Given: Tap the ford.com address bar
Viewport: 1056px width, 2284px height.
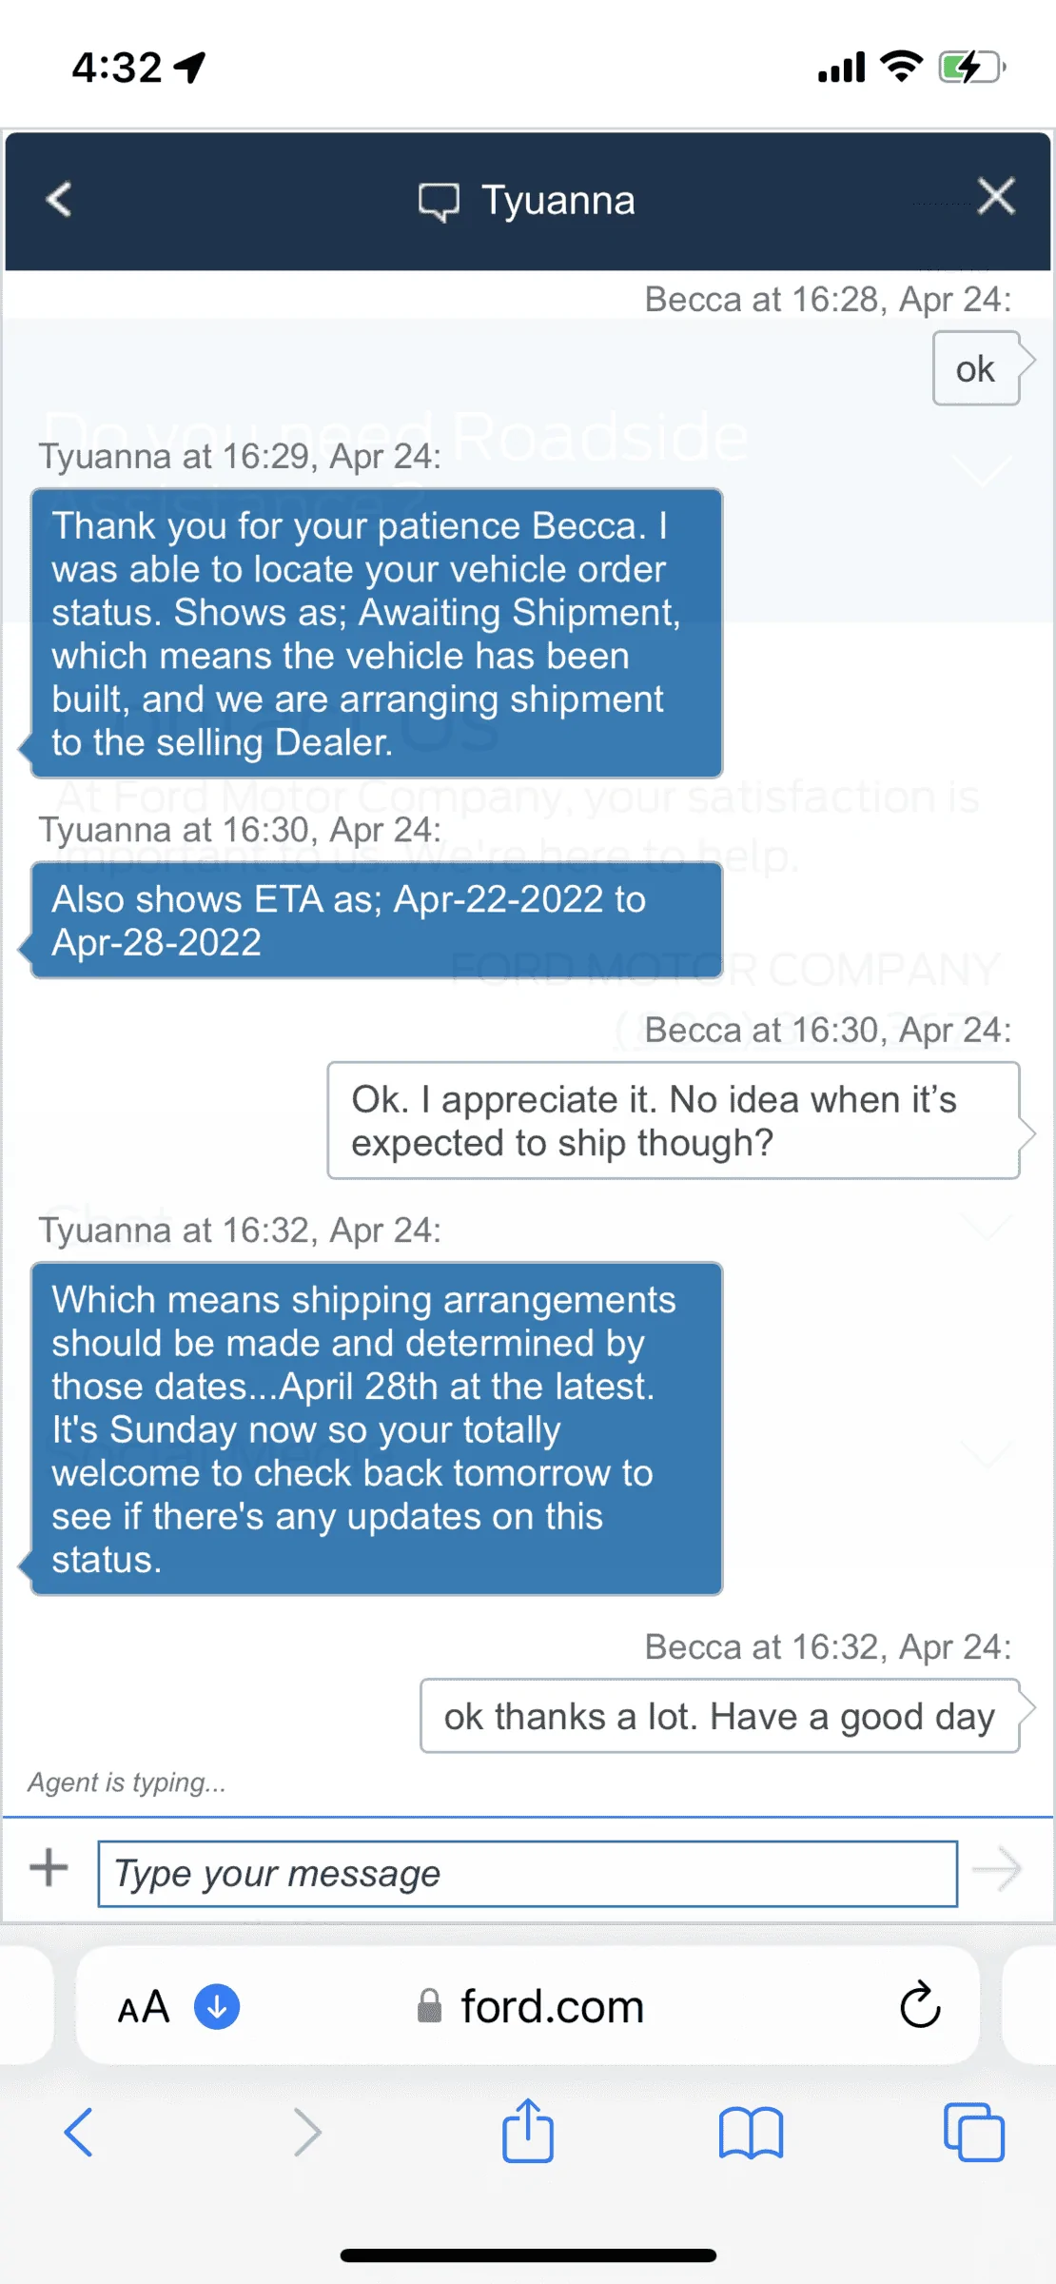Looking at the screenshot, I should 528,2005.
